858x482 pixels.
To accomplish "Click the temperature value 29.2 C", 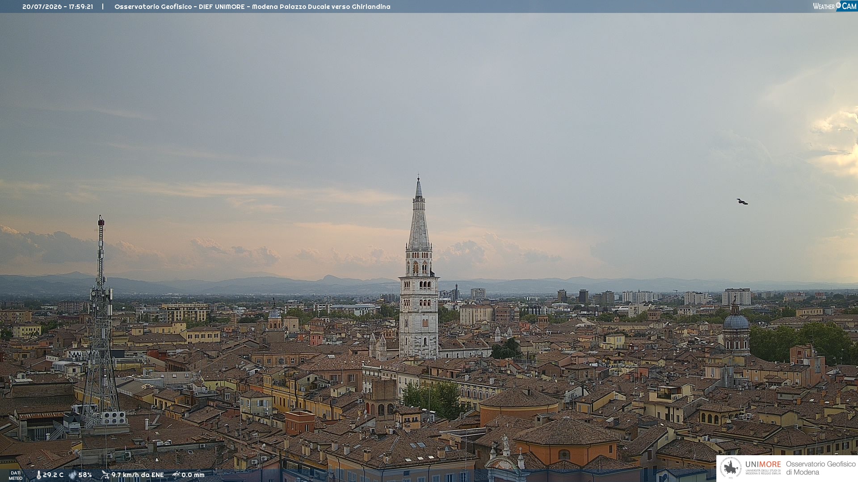I will [53, 475].
